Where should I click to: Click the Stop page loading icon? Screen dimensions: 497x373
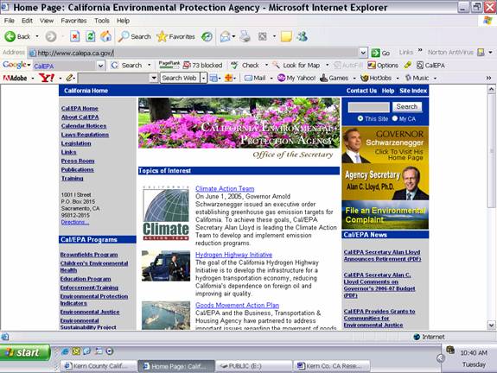pyautogui.click(x=74, y=37)
